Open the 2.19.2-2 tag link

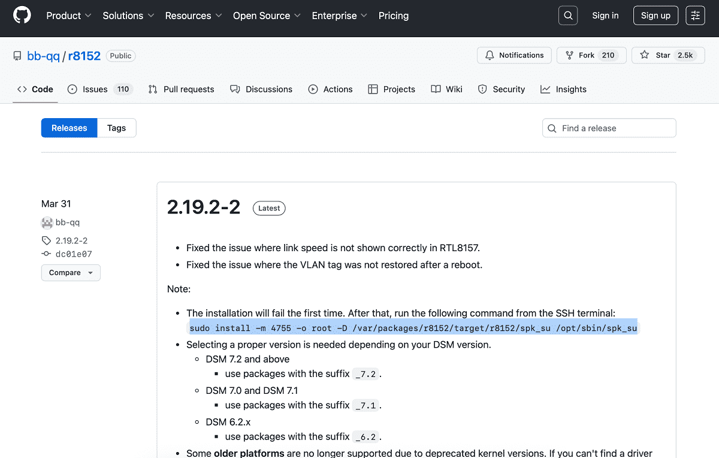tap(71, 240)
